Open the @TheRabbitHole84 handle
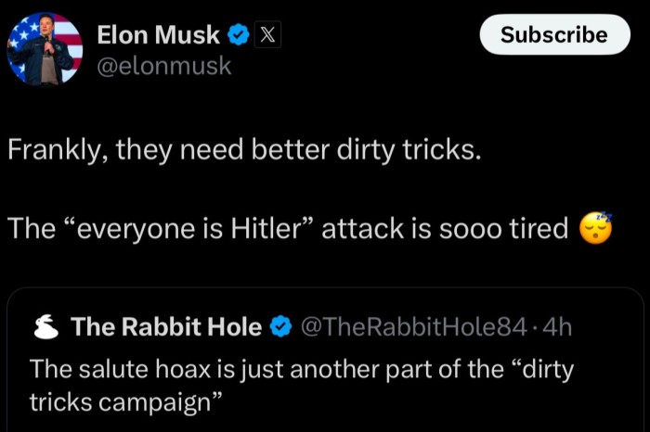 414,326
